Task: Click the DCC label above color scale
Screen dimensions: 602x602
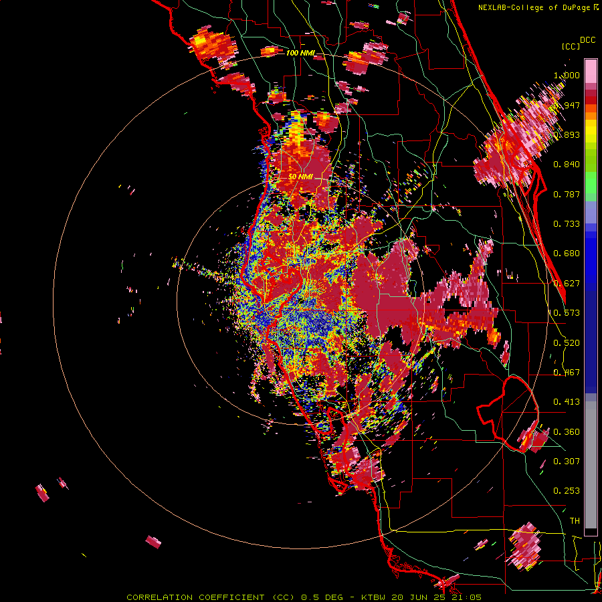Action: [x=587, y=40]
